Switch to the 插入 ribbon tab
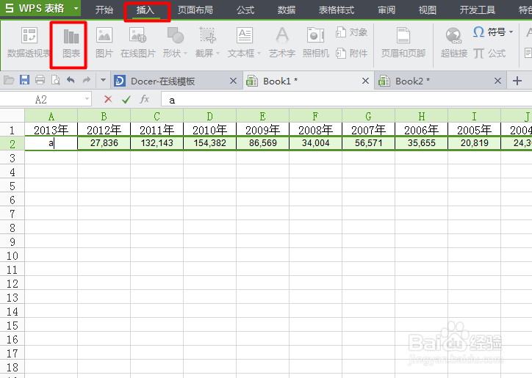Viewport: 532px width, 378px height. [x=145, y=10]
